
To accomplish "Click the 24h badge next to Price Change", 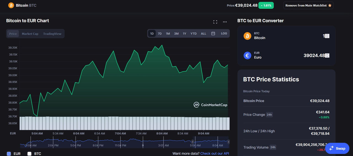I will 269,115.
